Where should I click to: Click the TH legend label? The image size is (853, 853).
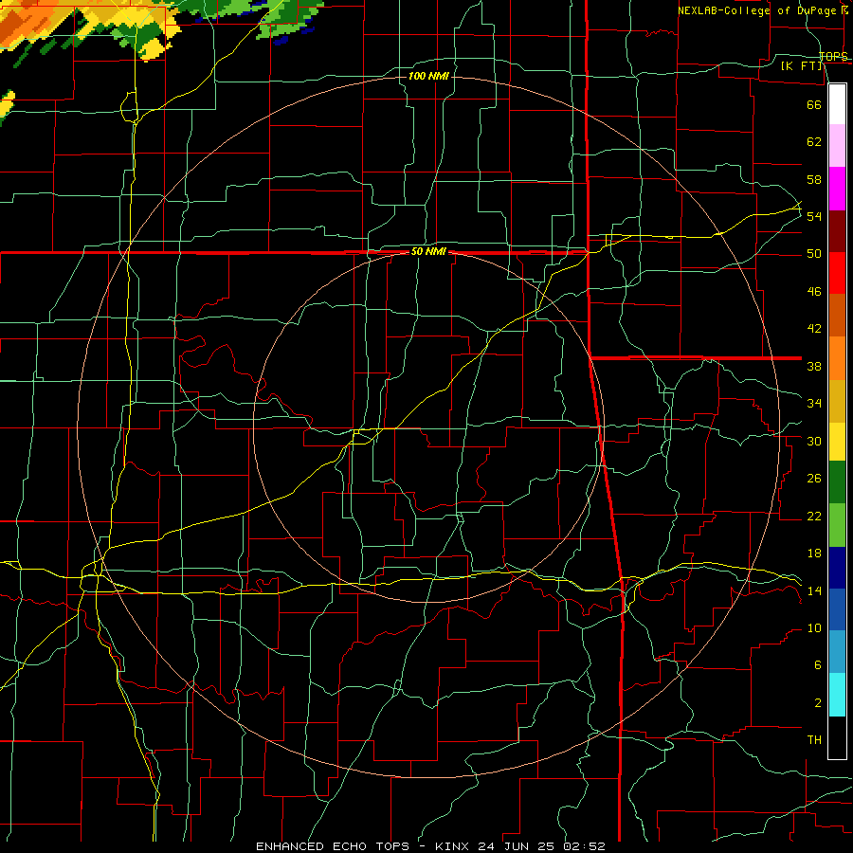point(814,740)
